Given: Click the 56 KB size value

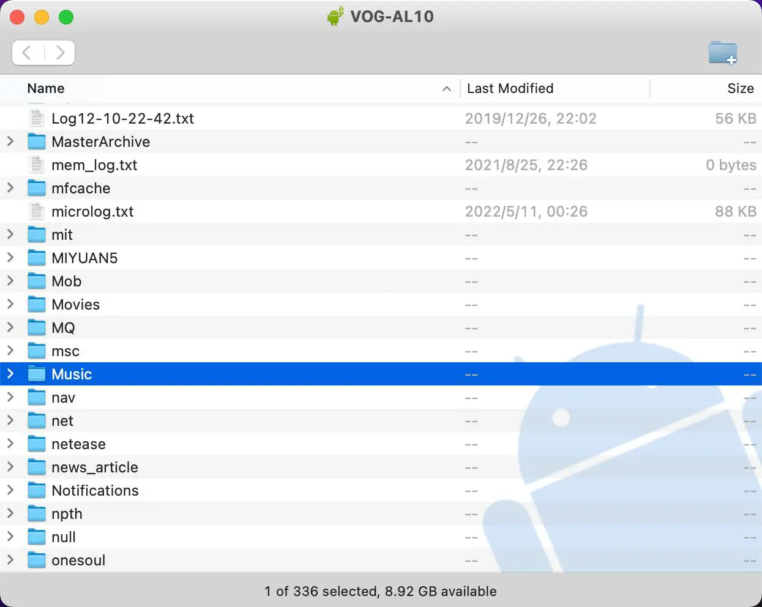Looking at the screenshot, I should point(736,119).
